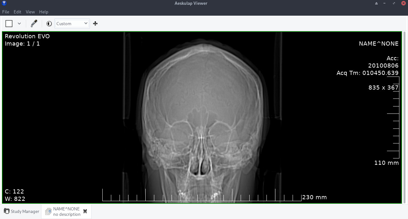The width and height of the screenshot is (408, 219).
Task: Open the View menu
Action: click(30, 12)
